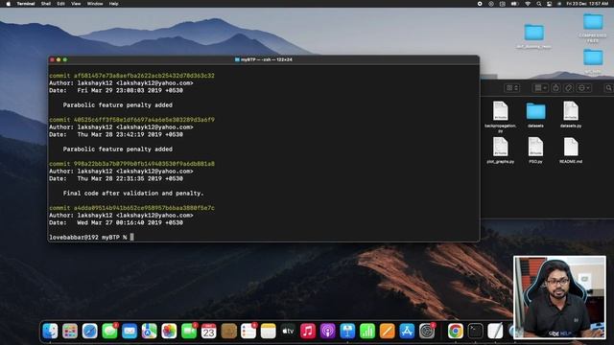Switch Finder icon view selector
Image resolution: width=614 pixels, height=345 pixels.
[x=512, y=88]
